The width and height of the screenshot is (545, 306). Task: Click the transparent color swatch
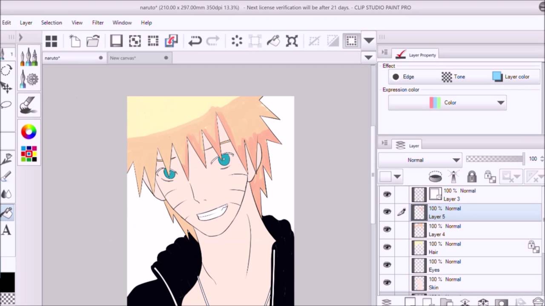point(7,299)
